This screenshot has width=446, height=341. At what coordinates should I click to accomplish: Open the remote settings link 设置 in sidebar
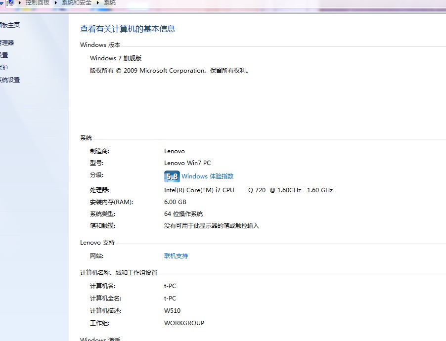click(4, 55)
